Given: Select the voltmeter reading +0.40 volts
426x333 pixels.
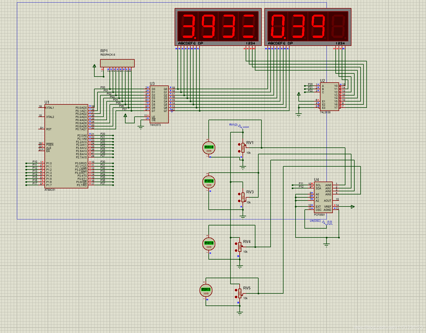Looking at the screenshot, I should click(209, 182).
